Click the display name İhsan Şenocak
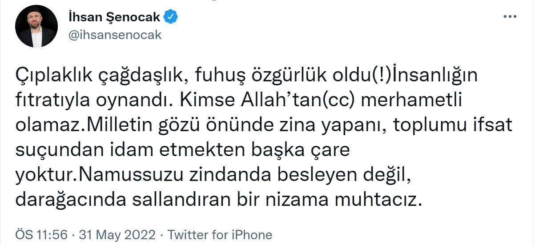 click(x=115, y=17)
